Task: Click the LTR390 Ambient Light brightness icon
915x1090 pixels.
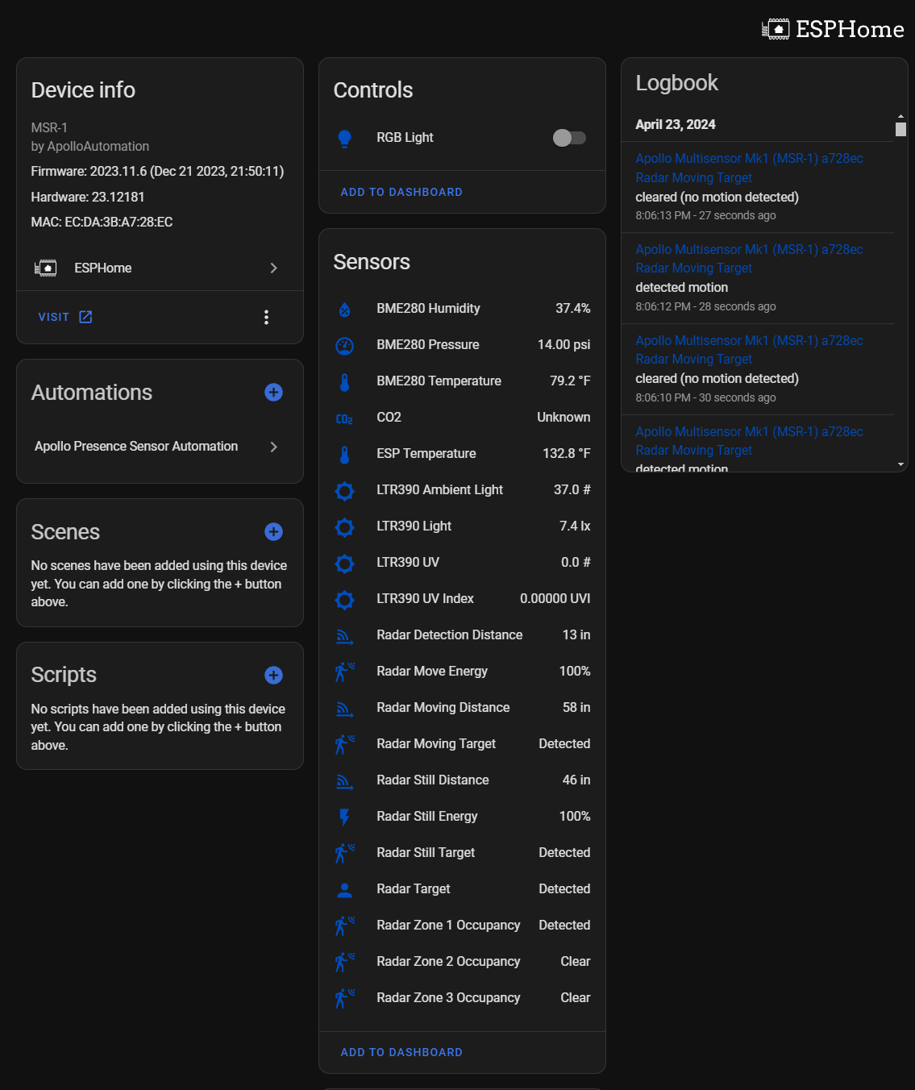Action: pyautogui.click(x=344, y=490)
